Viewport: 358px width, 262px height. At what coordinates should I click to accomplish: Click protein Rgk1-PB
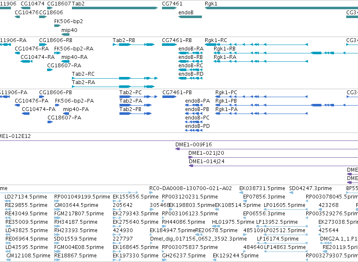tap(286, 105)
